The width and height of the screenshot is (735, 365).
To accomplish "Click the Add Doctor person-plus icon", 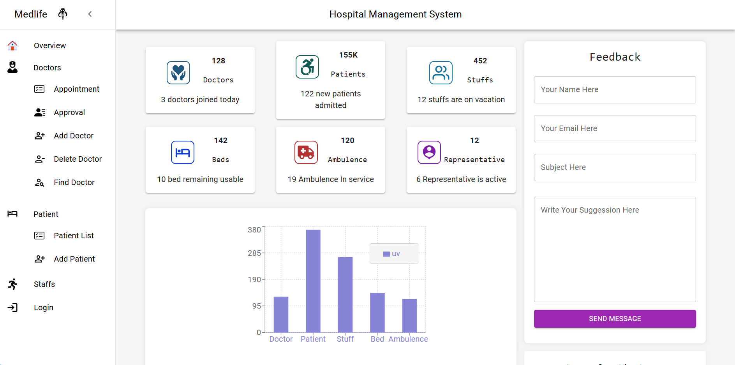I will (x=40, y=136).
